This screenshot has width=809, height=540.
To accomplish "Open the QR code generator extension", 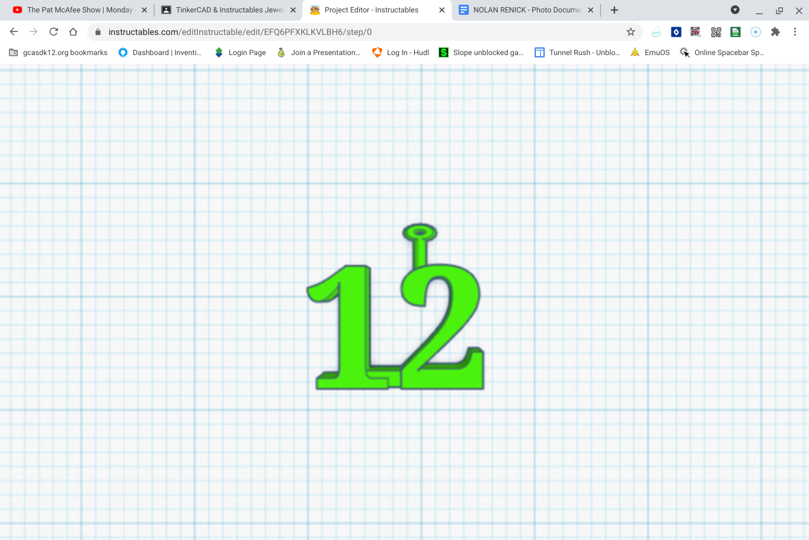I will click(x=715, y=32).
